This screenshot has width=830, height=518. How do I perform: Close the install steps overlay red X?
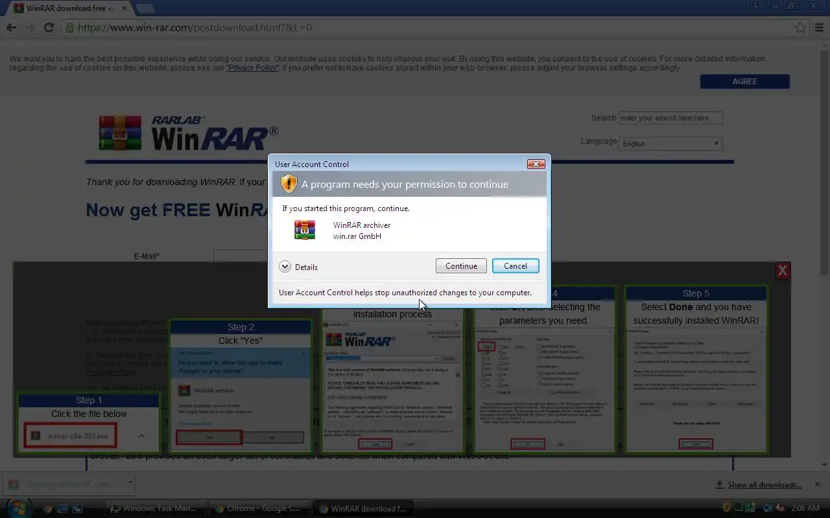coord(783,271)
